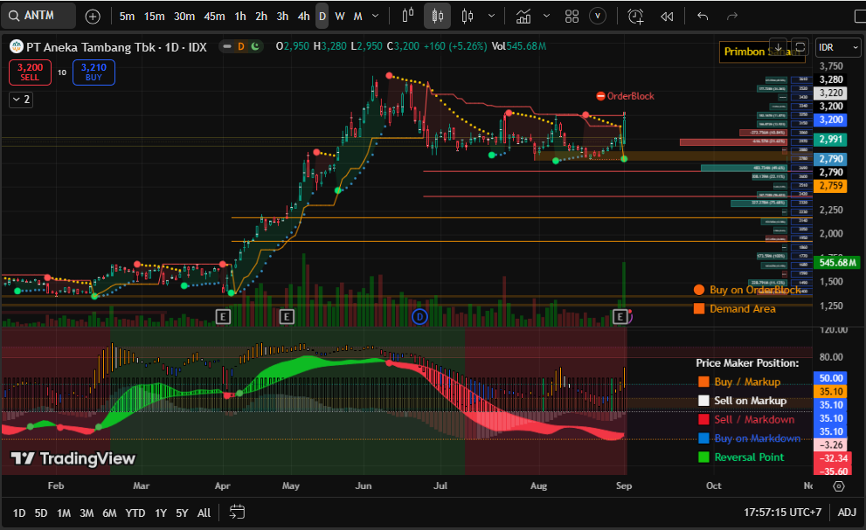Viewport: 866px width, 530px height.
Task: Click the 3,210 BUY button
Action: 94,72
